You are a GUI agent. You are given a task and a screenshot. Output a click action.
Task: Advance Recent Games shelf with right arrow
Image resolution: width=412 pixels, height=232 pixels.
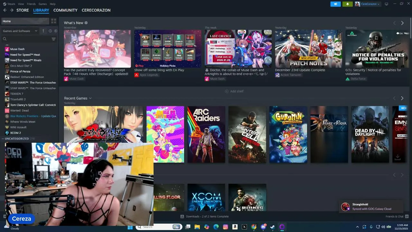[402, 98]
